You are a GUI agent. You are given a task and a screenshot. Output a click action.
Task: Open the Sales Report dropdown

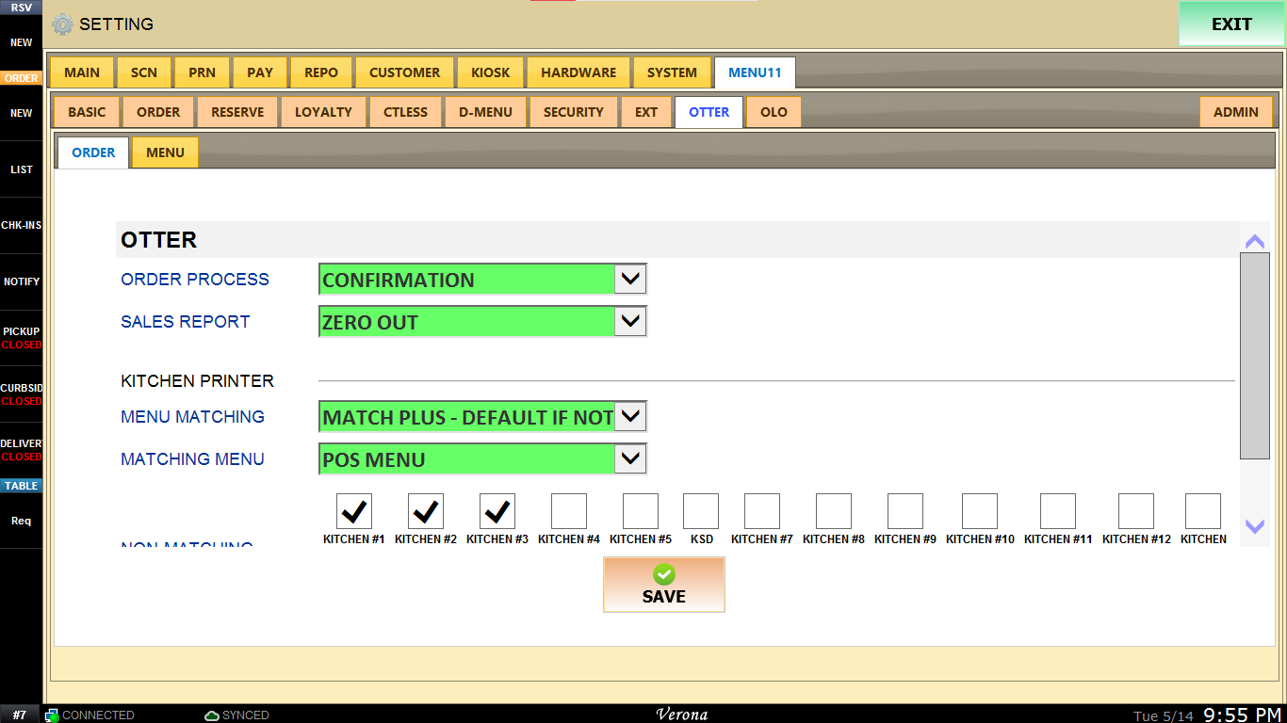[483, 322]
